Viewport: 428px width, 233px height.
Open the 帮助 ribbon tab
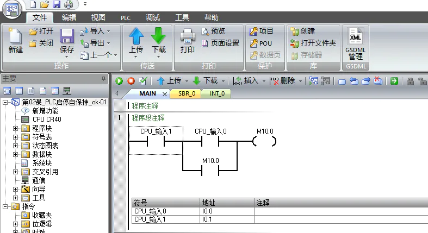coord(211,17)
